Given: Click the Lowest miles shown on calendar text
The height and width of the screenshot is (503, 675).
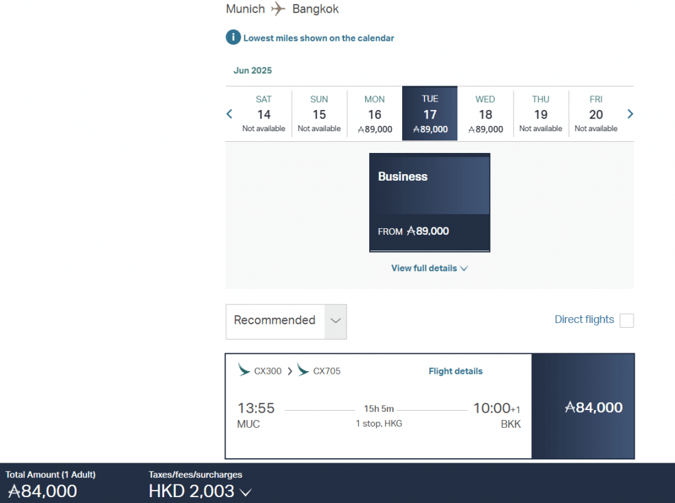Looking at the screenshot, I should tap(318, 38).
